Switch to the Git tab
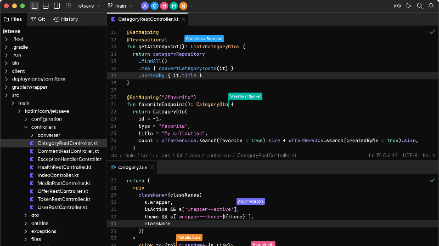Screen dimensions: 439x246 [x=38, y=19]
